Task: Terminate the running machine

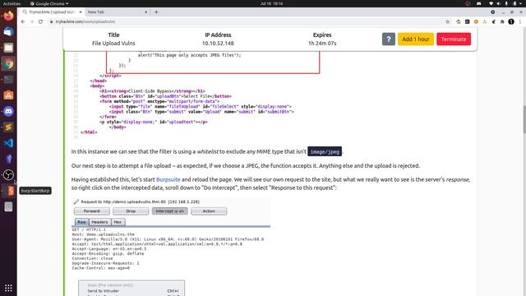Action: [x=454, y=39]
